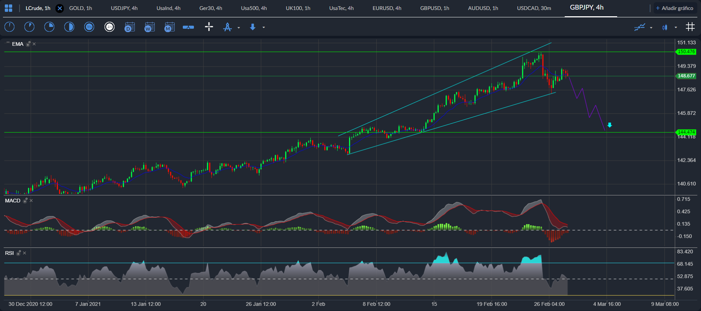Click the 148.677 price level label
This screenshot has height=311, width=701.
pos(686,76)
